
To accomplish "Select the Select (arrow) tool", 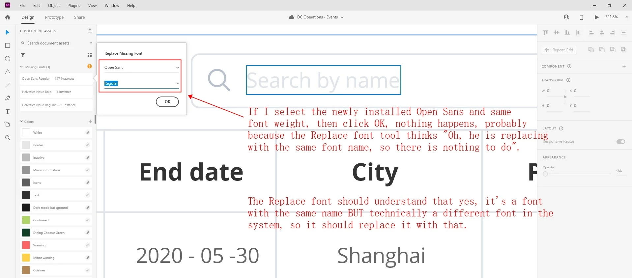I will [8, 32].
